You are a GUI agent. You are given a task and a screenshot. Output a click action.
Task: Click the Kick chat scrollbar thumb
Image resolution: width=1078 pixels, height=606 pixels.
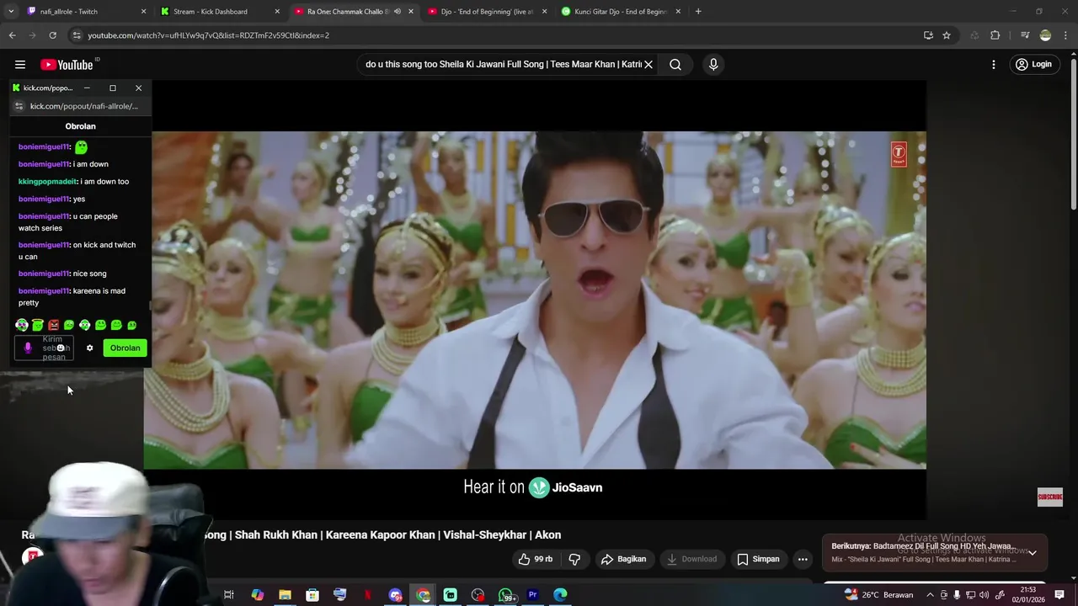(x=150, y=306)
